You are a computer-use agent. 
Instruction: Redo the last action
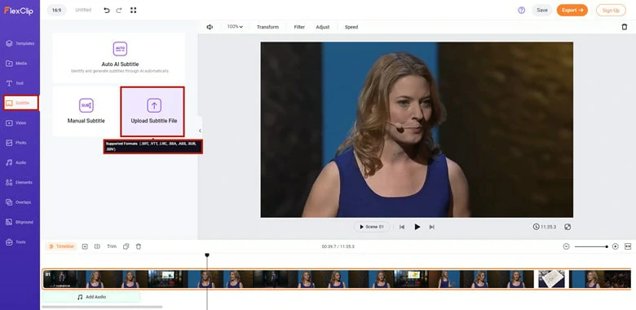[x=119, y=10]
